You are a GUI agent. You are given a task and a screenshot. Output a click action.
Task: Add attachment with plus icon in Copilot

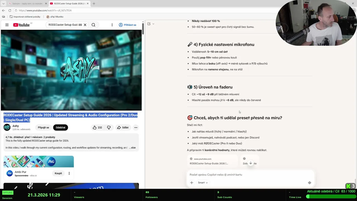point(192,183)
